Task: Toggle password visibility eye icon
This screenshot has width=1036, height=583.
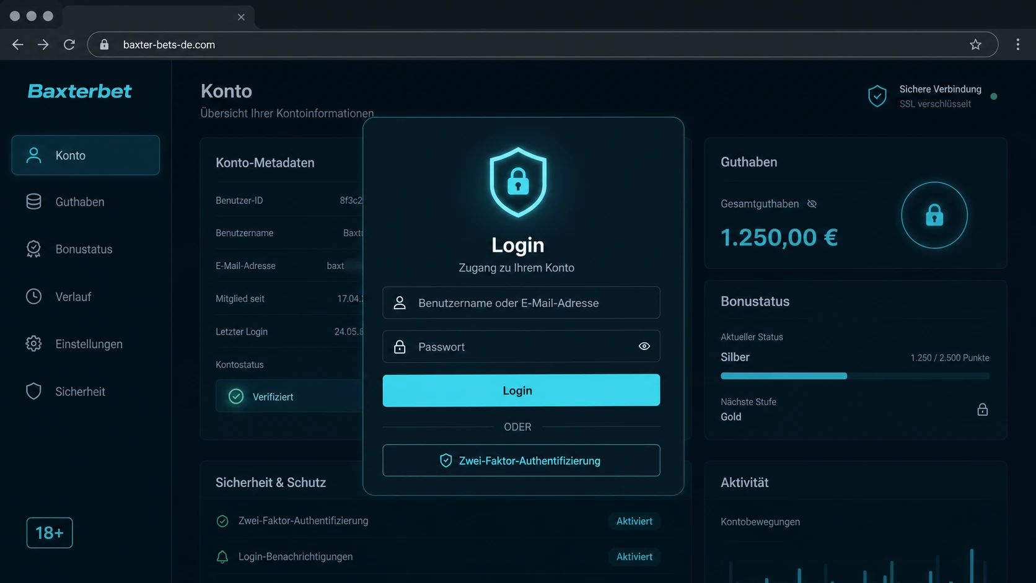Action: tap(644, 346)
